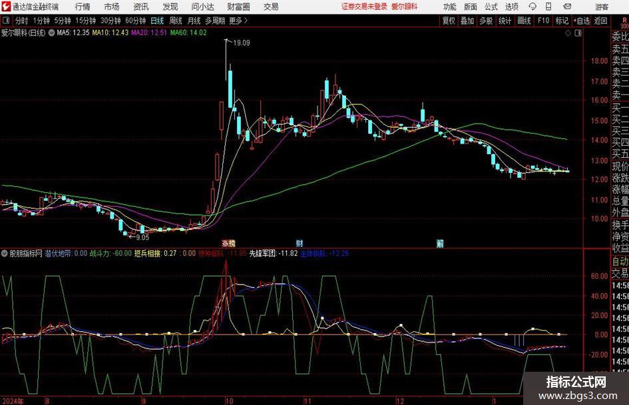629x405 pixels.
Task: Open the 股朋指标网 indicator dropdown arrow
Action: pos(5,253)
